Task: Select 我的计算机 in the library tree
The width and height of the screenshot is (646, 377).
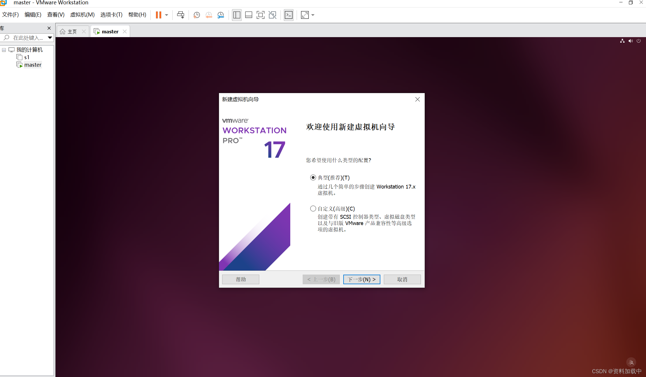Action: (29, 50)
